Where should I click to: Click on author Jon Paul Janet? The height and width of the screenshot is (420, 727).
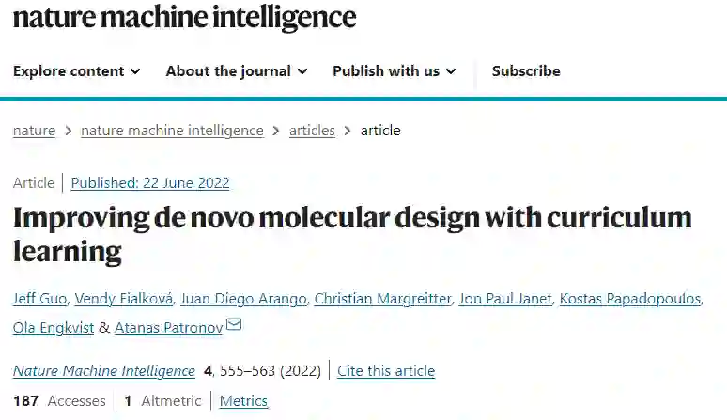tap(505, 299)
